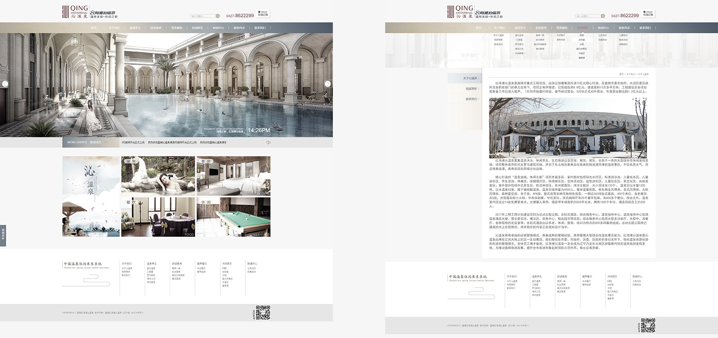Open the 视频赏析 sidebar tab
The width and height of the screenshot is (718, 338).
pos(464,88)
